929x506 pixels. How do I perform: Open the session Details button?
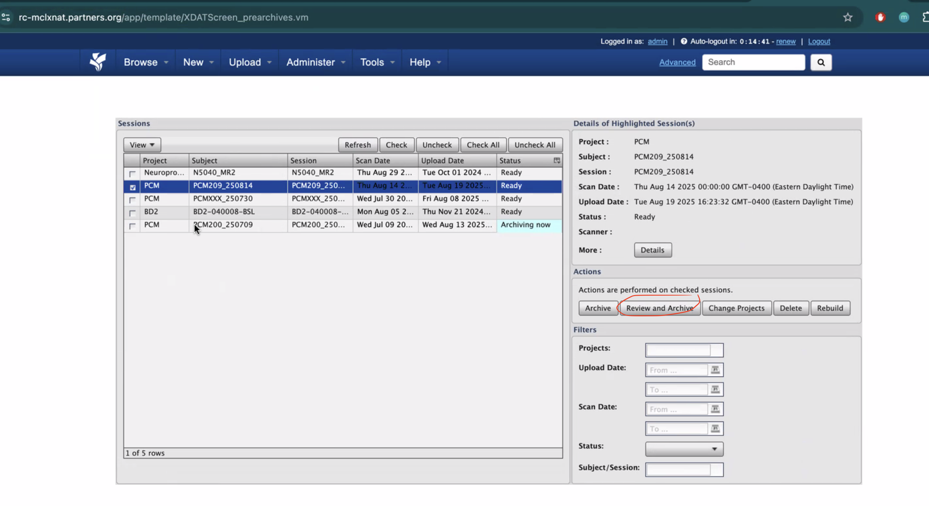coord(652,250)
